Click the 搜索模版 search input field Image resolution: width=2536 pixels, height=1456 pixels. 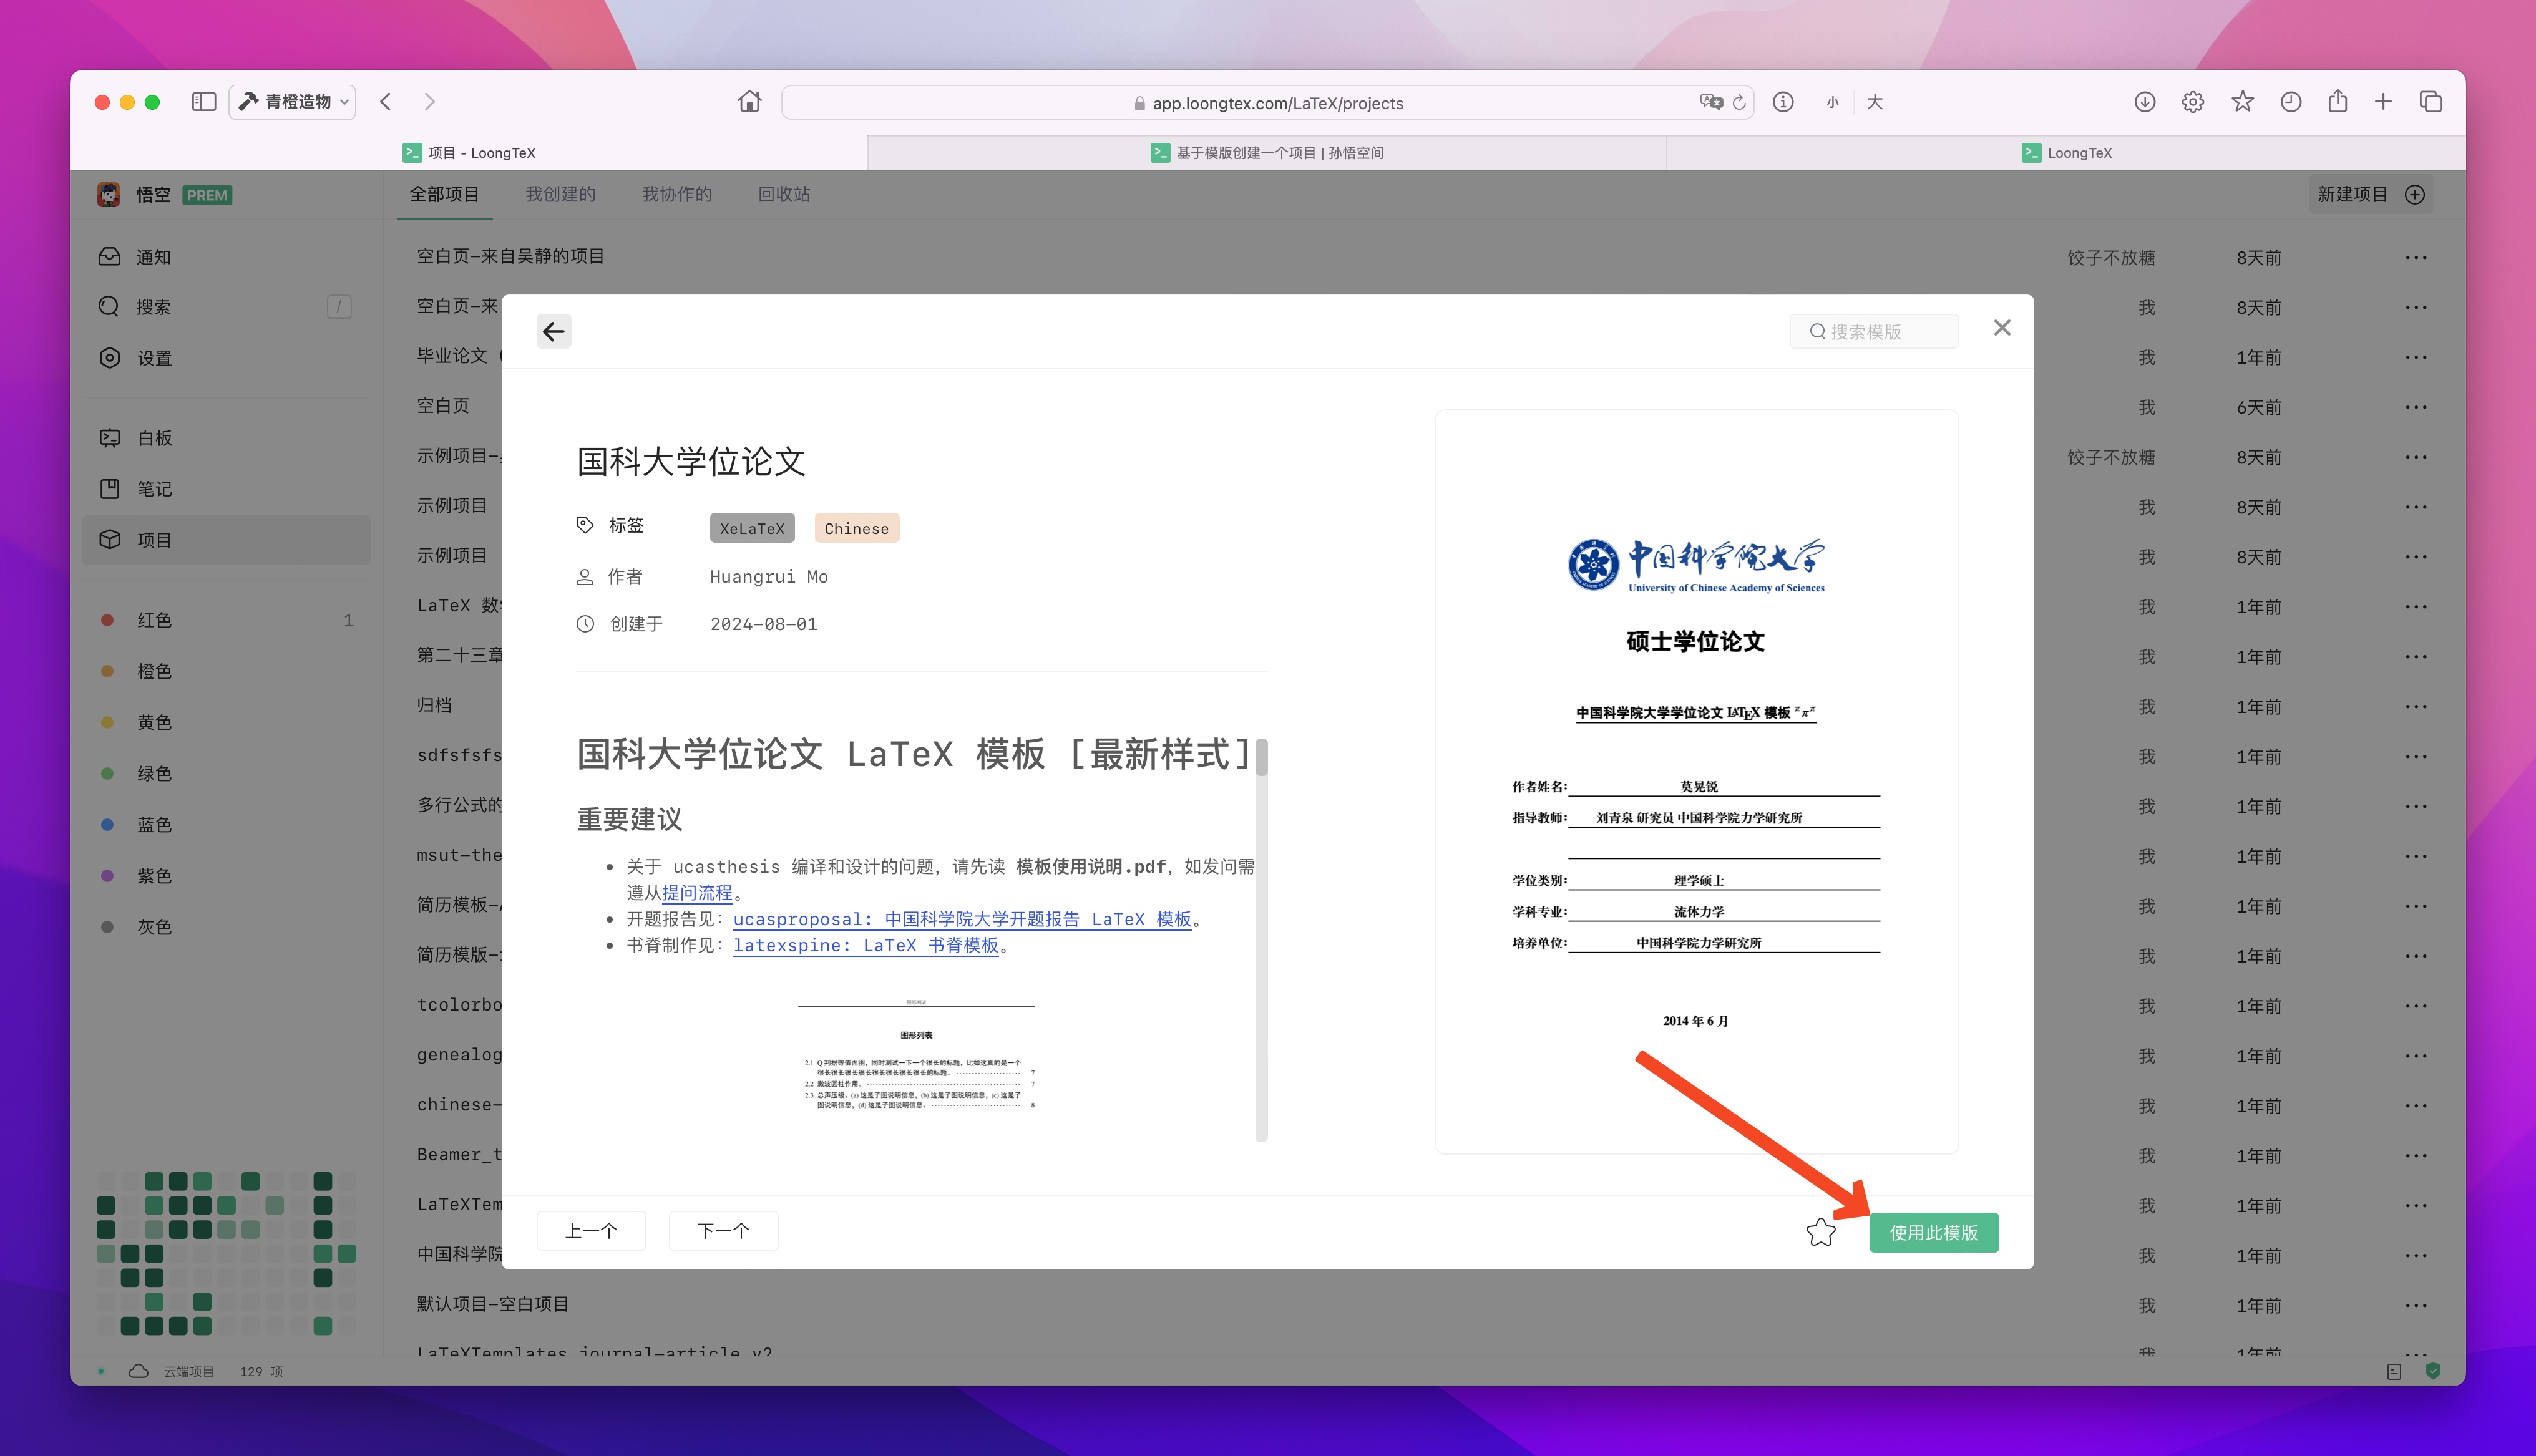click(x=1874, y=330)
